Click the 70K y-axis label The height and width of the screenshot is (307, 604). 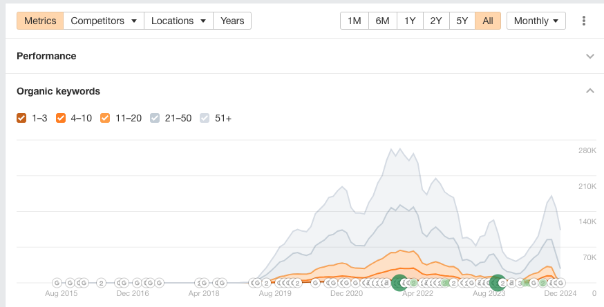click(589, 257)
